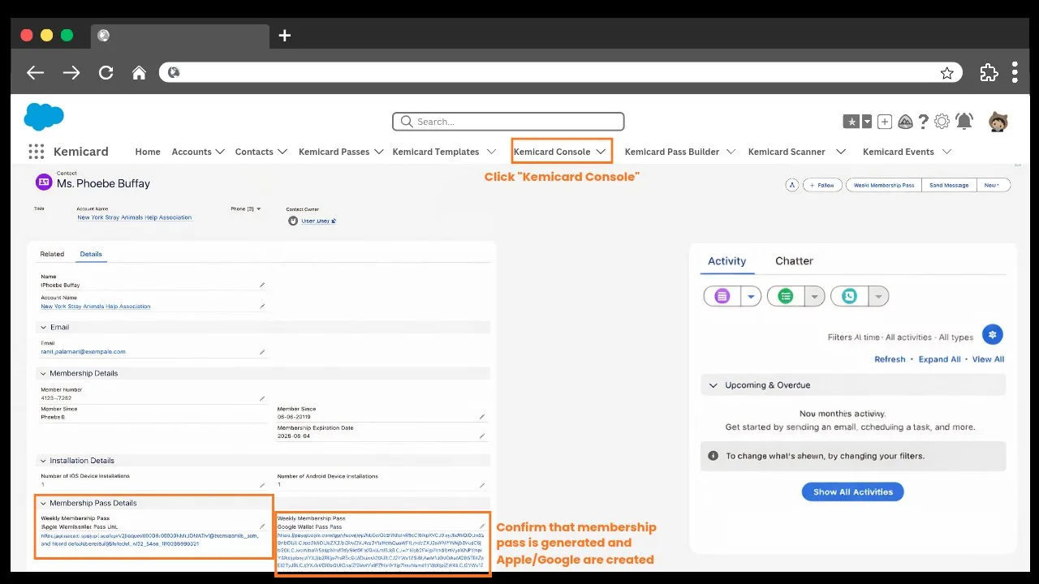Edit the Apple Wallet Pass URL pencil

point(262,526)
